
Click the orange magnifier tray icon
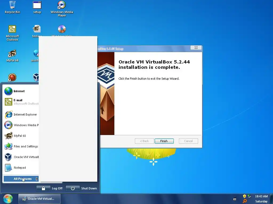(x=245, y=201)
